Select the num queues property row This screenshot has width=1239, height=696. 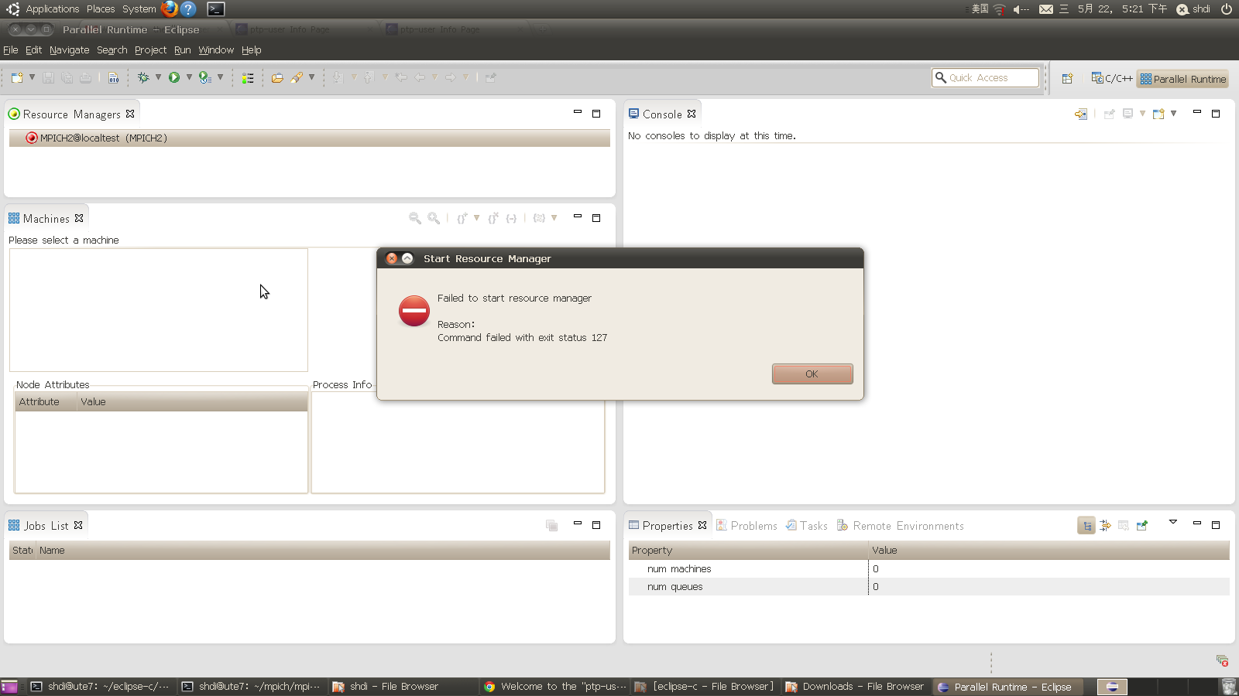[x=929, y=587]
